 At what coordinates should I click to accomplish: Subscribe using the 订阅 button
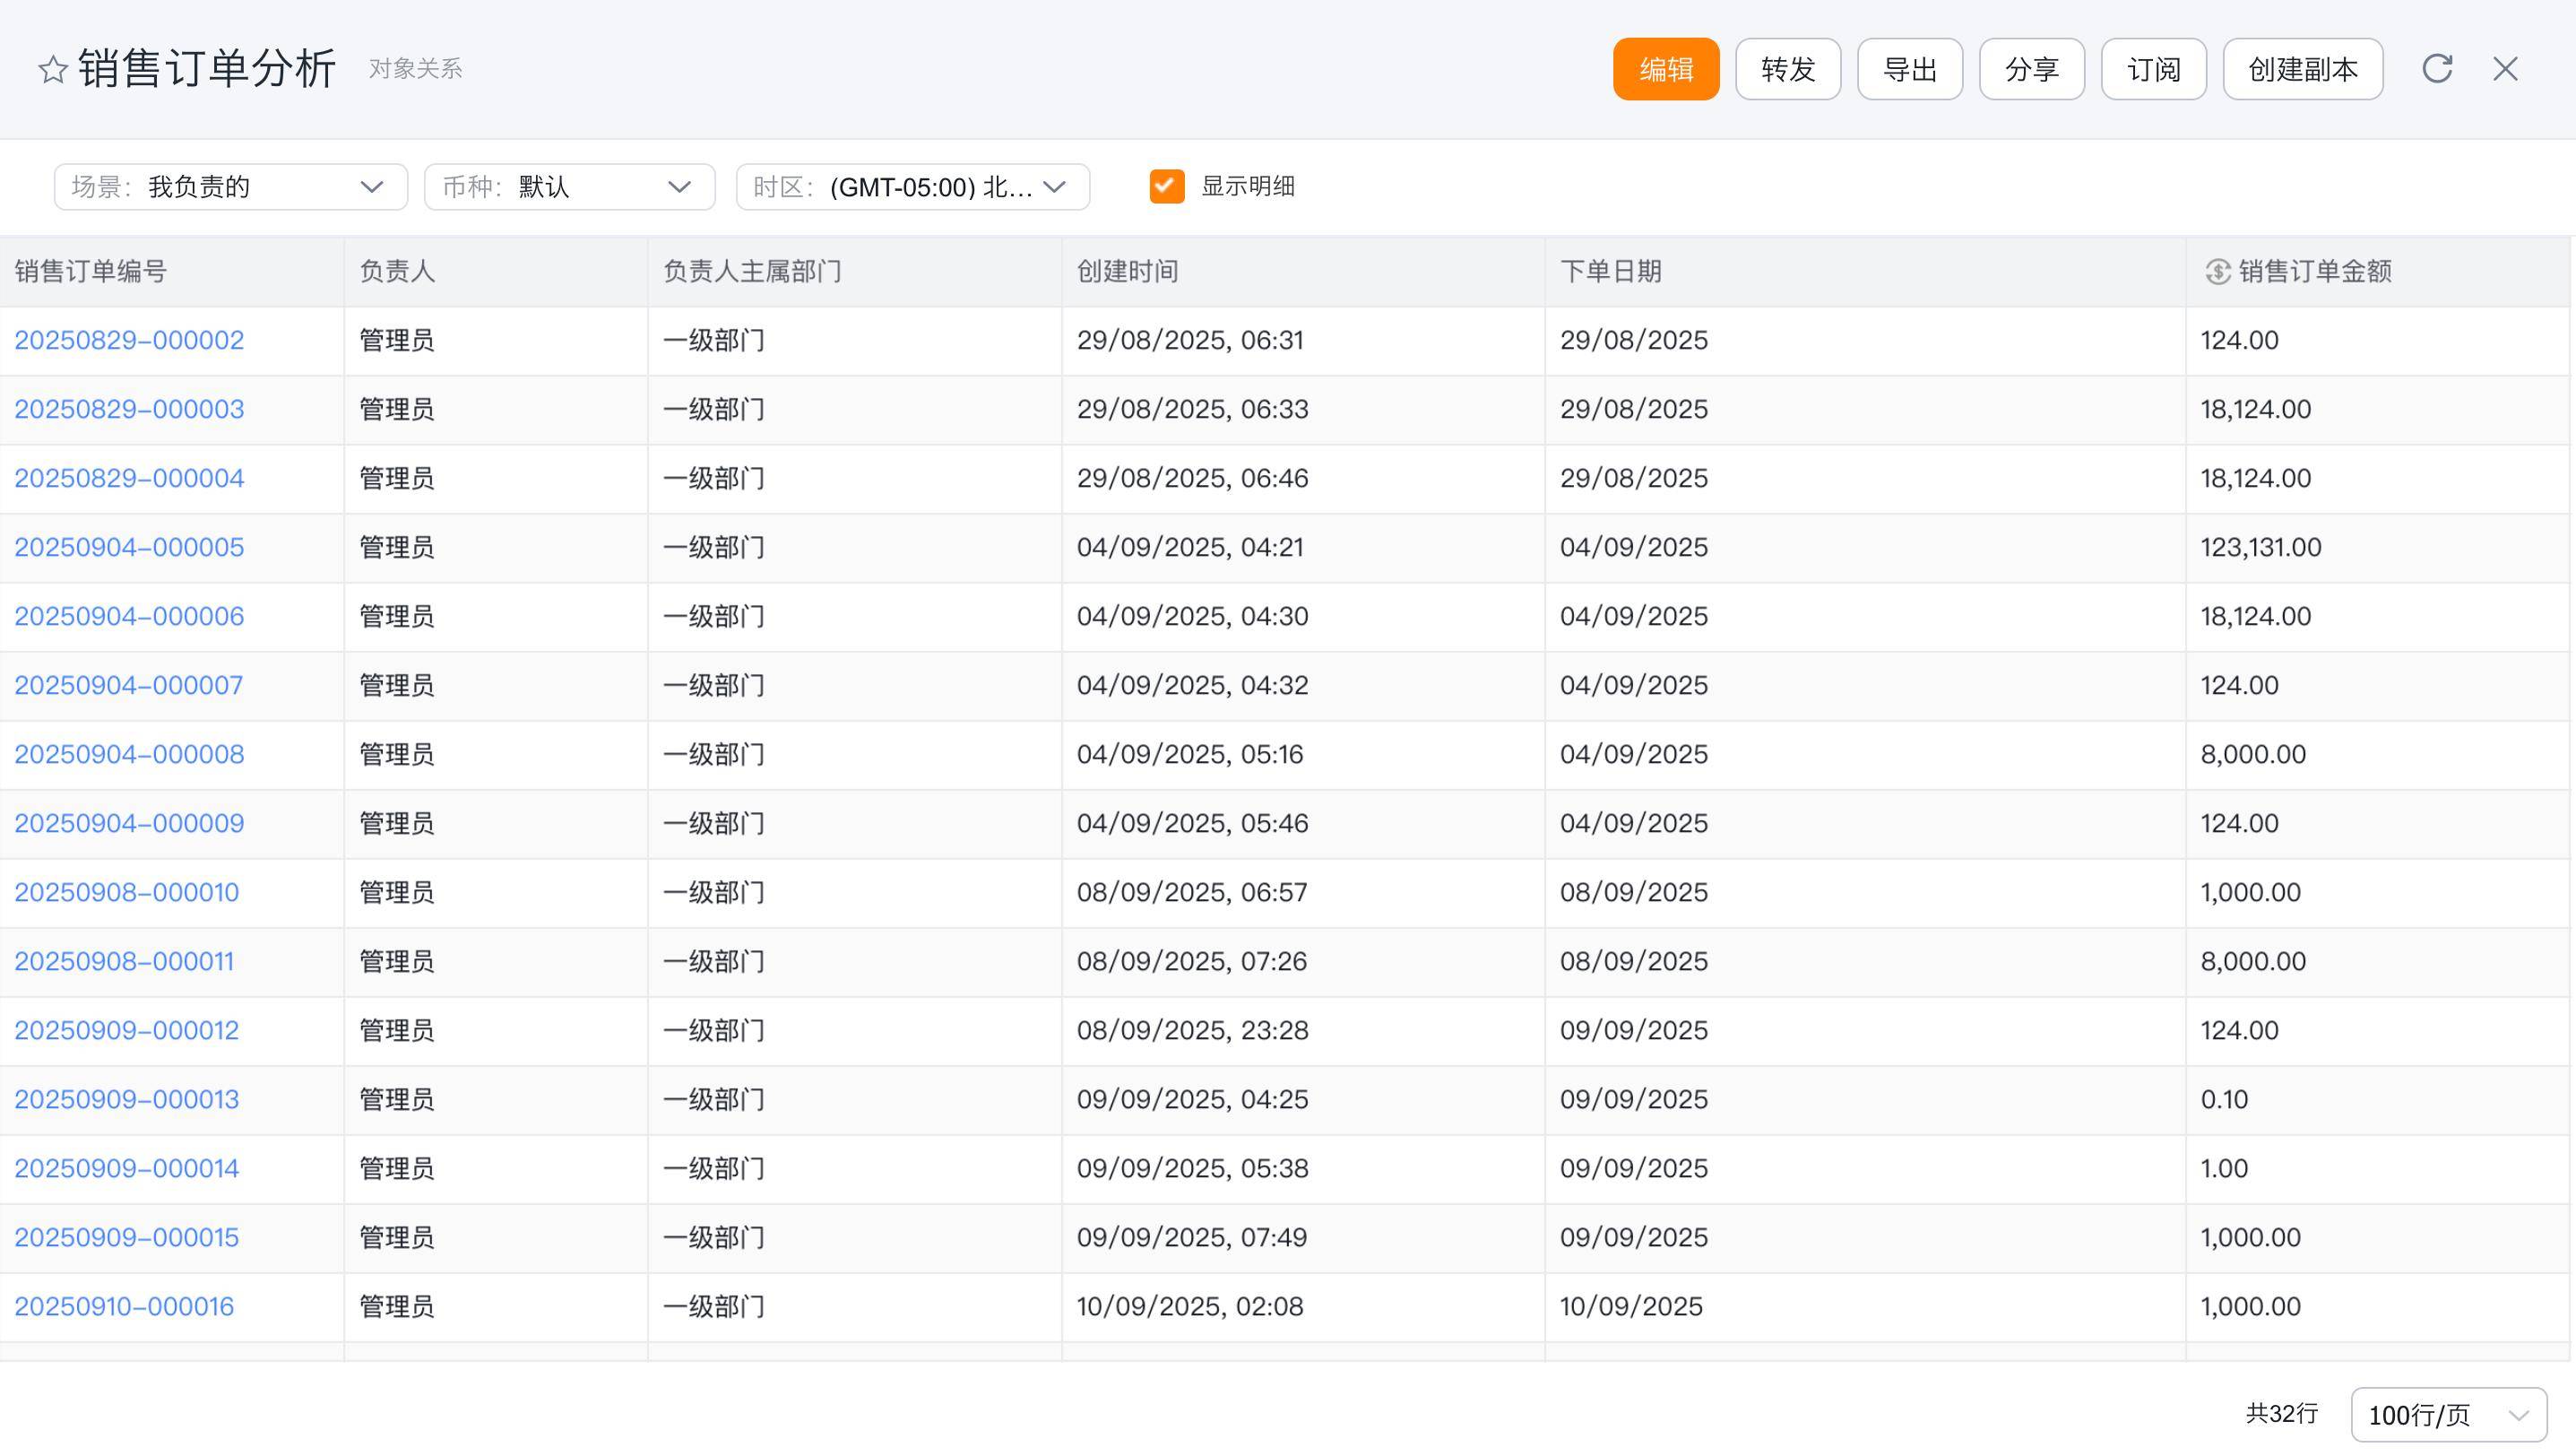tap(2153, 69)
